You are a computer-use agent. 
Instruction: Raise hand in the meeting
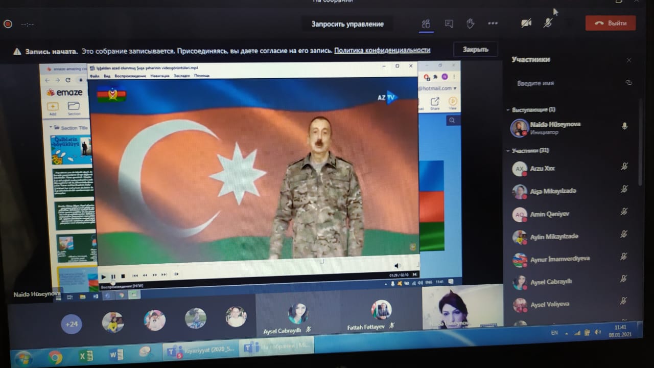pos(471,24)
